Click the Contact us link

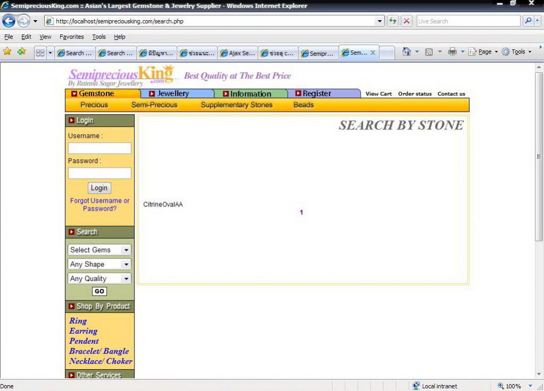[451, 94]
